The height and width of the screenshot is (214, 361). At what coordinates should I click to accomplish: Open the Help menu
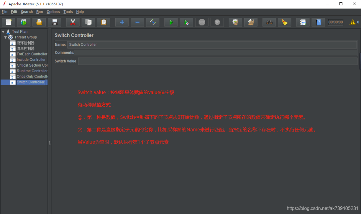tap(80, 12)
